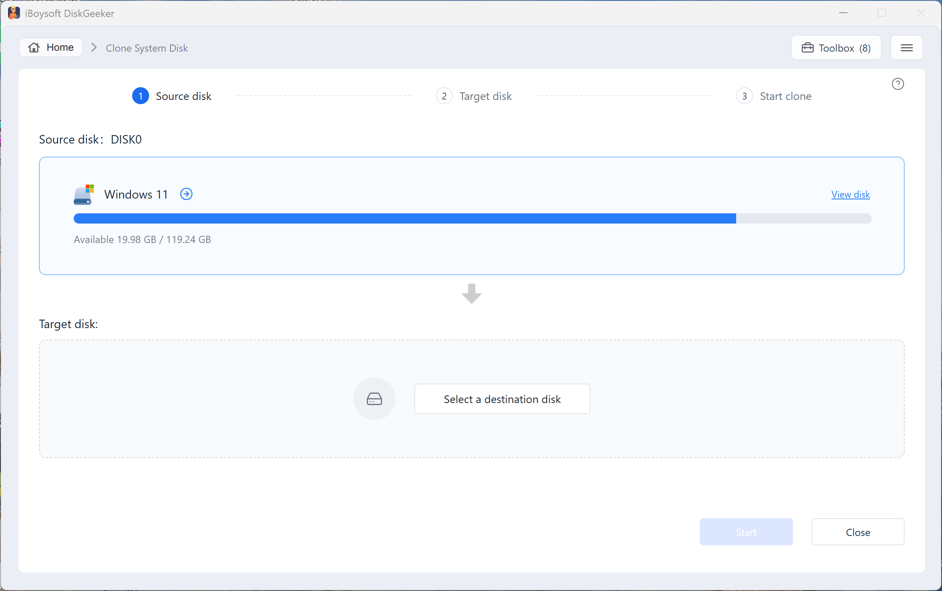
Task: Click the breadcrumb chevron after Home
Action: point(94,47)
